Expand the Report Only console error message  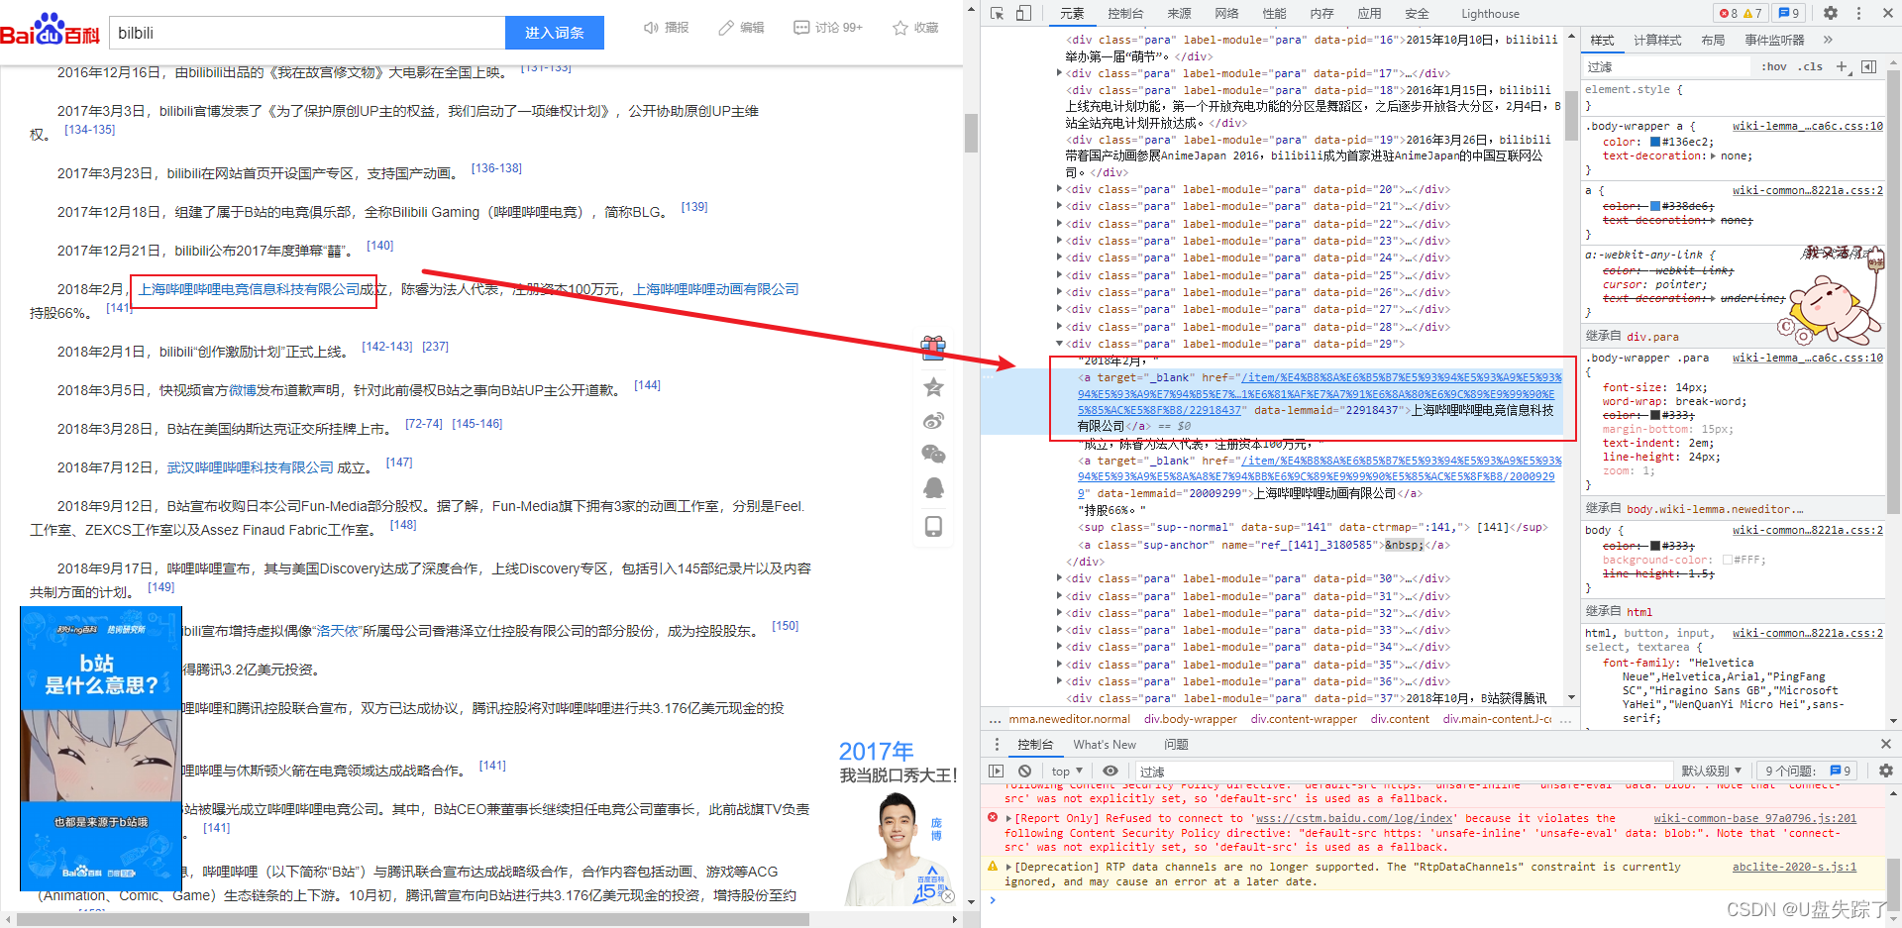[x=1008, y=818]
